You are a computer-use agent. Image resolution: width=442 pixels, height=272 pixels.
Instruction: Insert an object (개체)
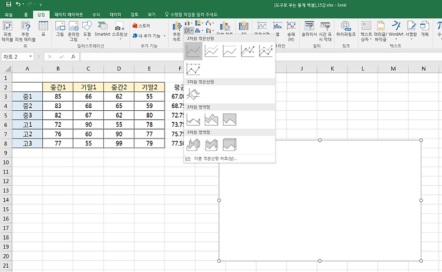[425, 29]
